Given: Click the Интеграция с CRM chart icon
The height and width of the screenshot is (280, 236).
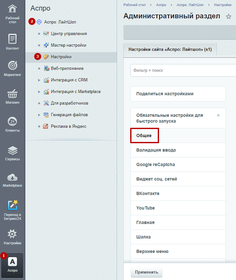Looking at the screenshot, I should pos(46,80).
